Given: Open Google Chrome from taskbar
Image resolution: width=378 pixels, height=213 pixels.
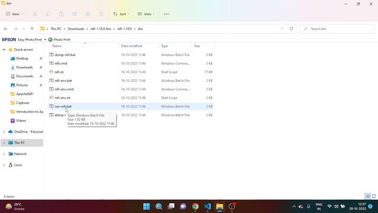Looking at the screenshot, I should click(x=195, y=206).
